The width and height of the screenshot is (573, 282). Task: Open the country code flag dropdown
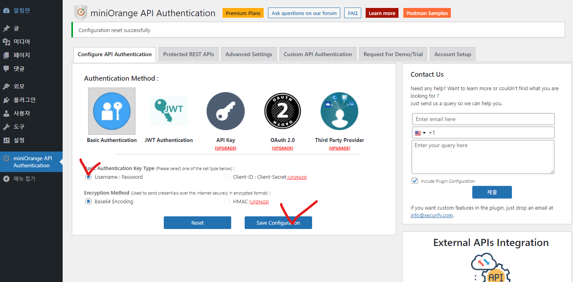pyautogui.click(x=420, y=133)
